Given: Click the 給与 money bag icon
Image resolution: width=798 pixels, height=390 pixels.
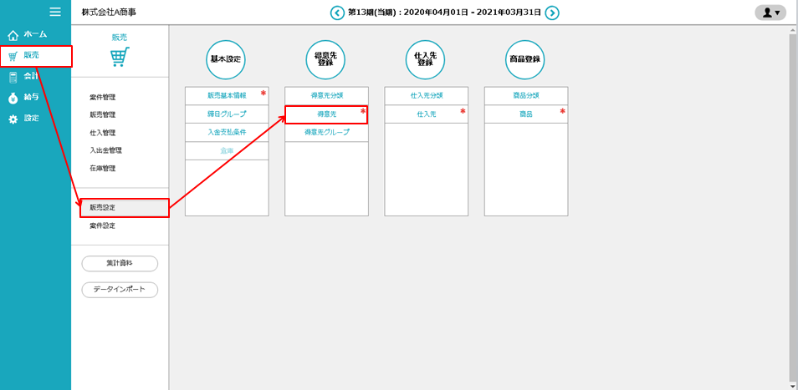Looking at the screenshot, I should pyautogui.click(x=13, y=98).
